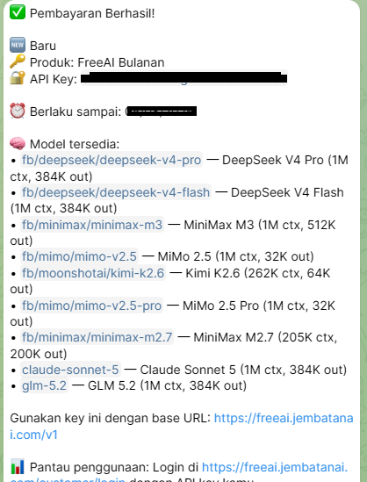Copy the glm-5.2 model code

point(44,385)
